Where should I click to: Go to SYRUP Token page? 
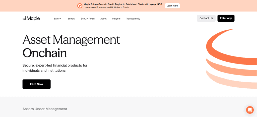pos(88,18)
